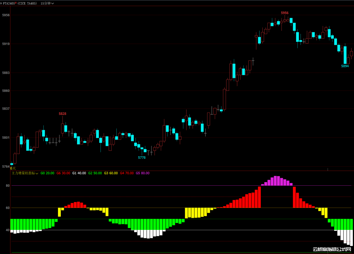354x254 pixels.
Task: Select the G5 80.00 indicator value
Action: pyautogui.click(x=143, y=173)
